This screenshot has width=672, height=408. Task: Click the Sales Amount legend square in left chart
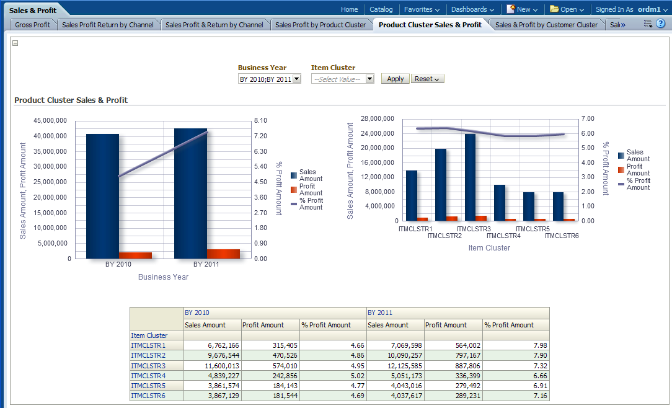294,175
